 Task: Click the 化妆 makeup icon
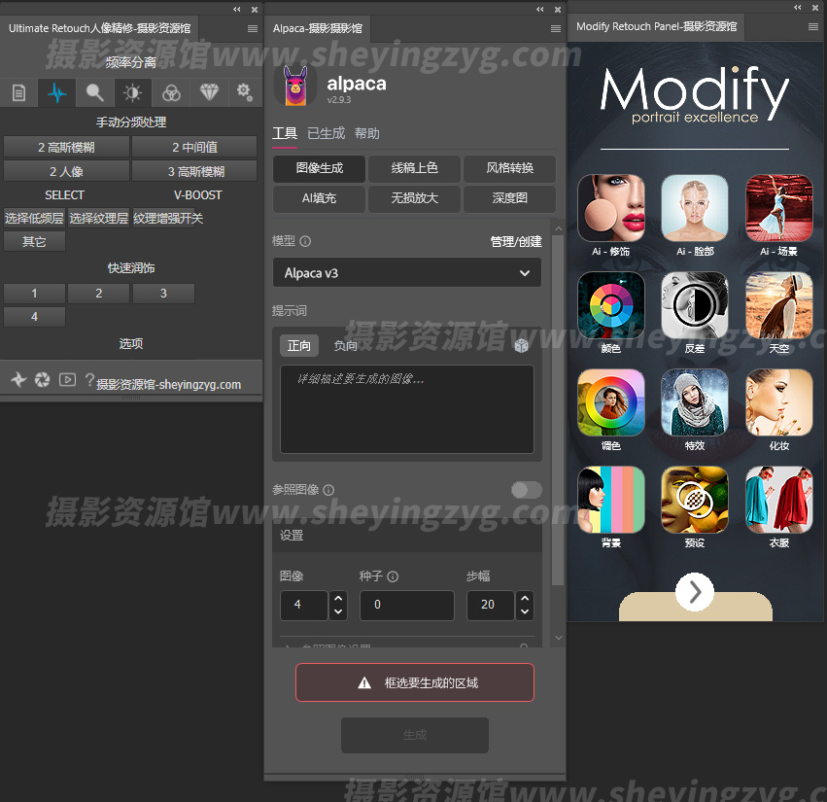pos(778,402)
